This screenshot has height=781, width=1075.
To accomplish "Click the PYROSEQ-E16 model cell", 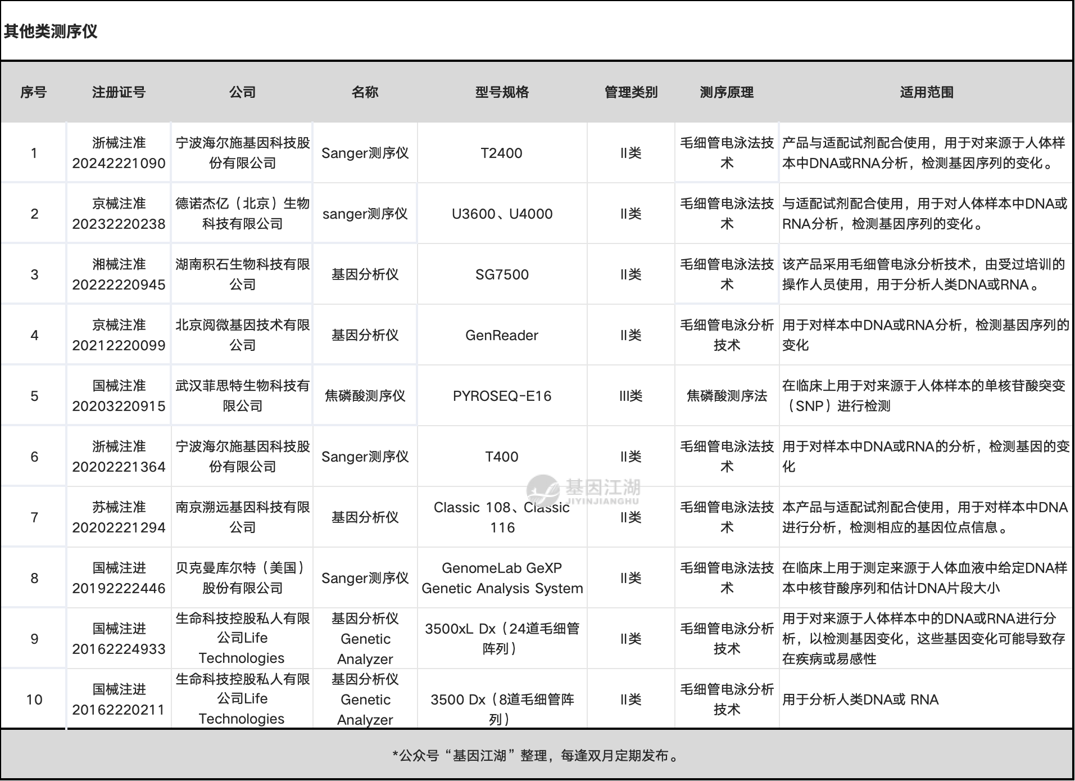I will [x=502, y=396].
